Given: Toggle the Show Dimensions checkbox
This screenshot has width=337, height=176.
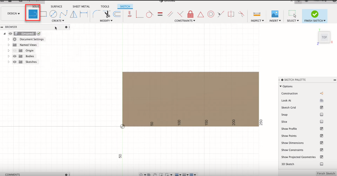Looking at the screenshot, I should click(x=321, y=143).
